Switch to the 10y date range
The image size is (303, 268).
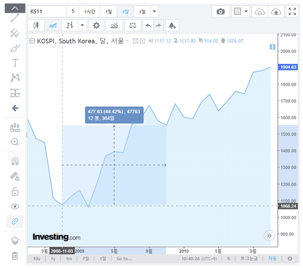(x=36, y=259)
